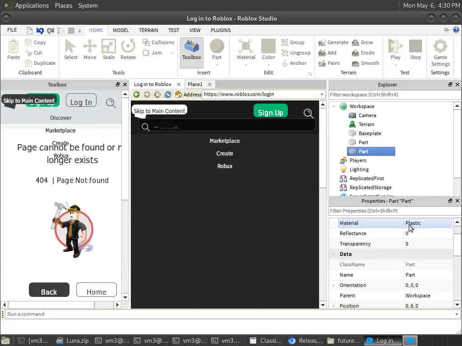
Task: Activate the Select tool
Action: [71, 50]
